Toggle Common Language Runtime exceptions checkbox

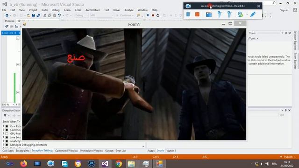click(x=7, y=130)
